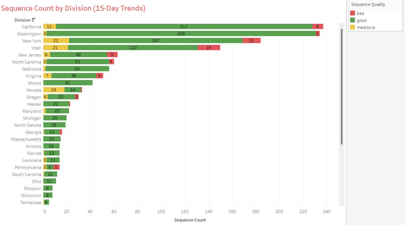Click the Sequence Count axis title
The height and width of the screenshot is (225, 405).
190,220
